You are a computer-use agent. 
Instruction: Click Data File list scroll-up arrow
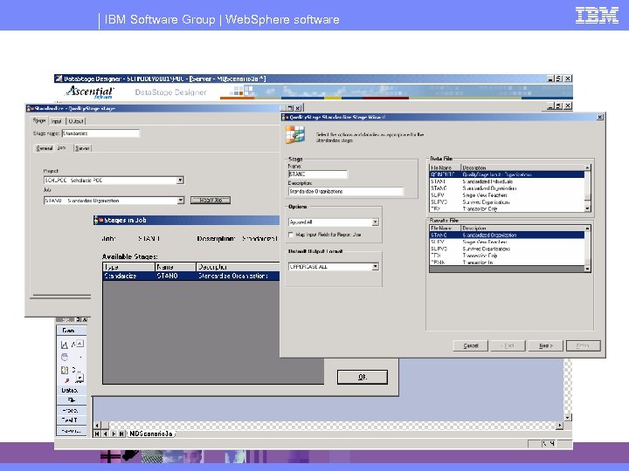tap(587, 167)
